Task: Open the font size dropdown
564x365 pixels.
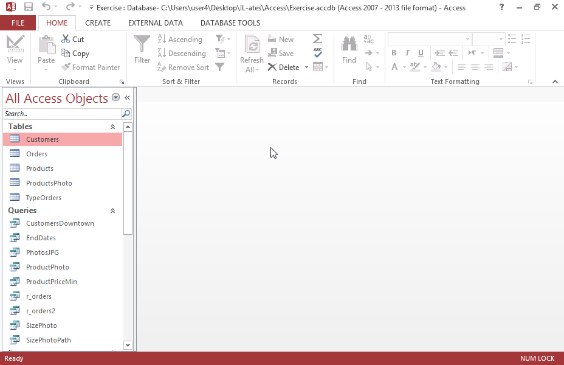Action: tap(501, 39)
